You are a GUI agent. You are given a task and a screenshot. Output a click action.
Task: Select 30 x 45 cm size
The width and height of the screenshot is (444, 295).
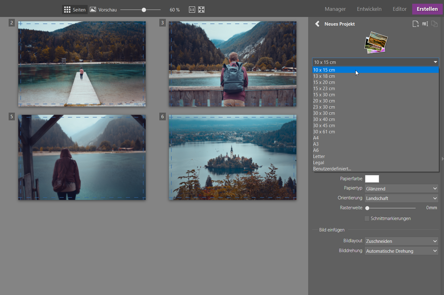[375, 126]
